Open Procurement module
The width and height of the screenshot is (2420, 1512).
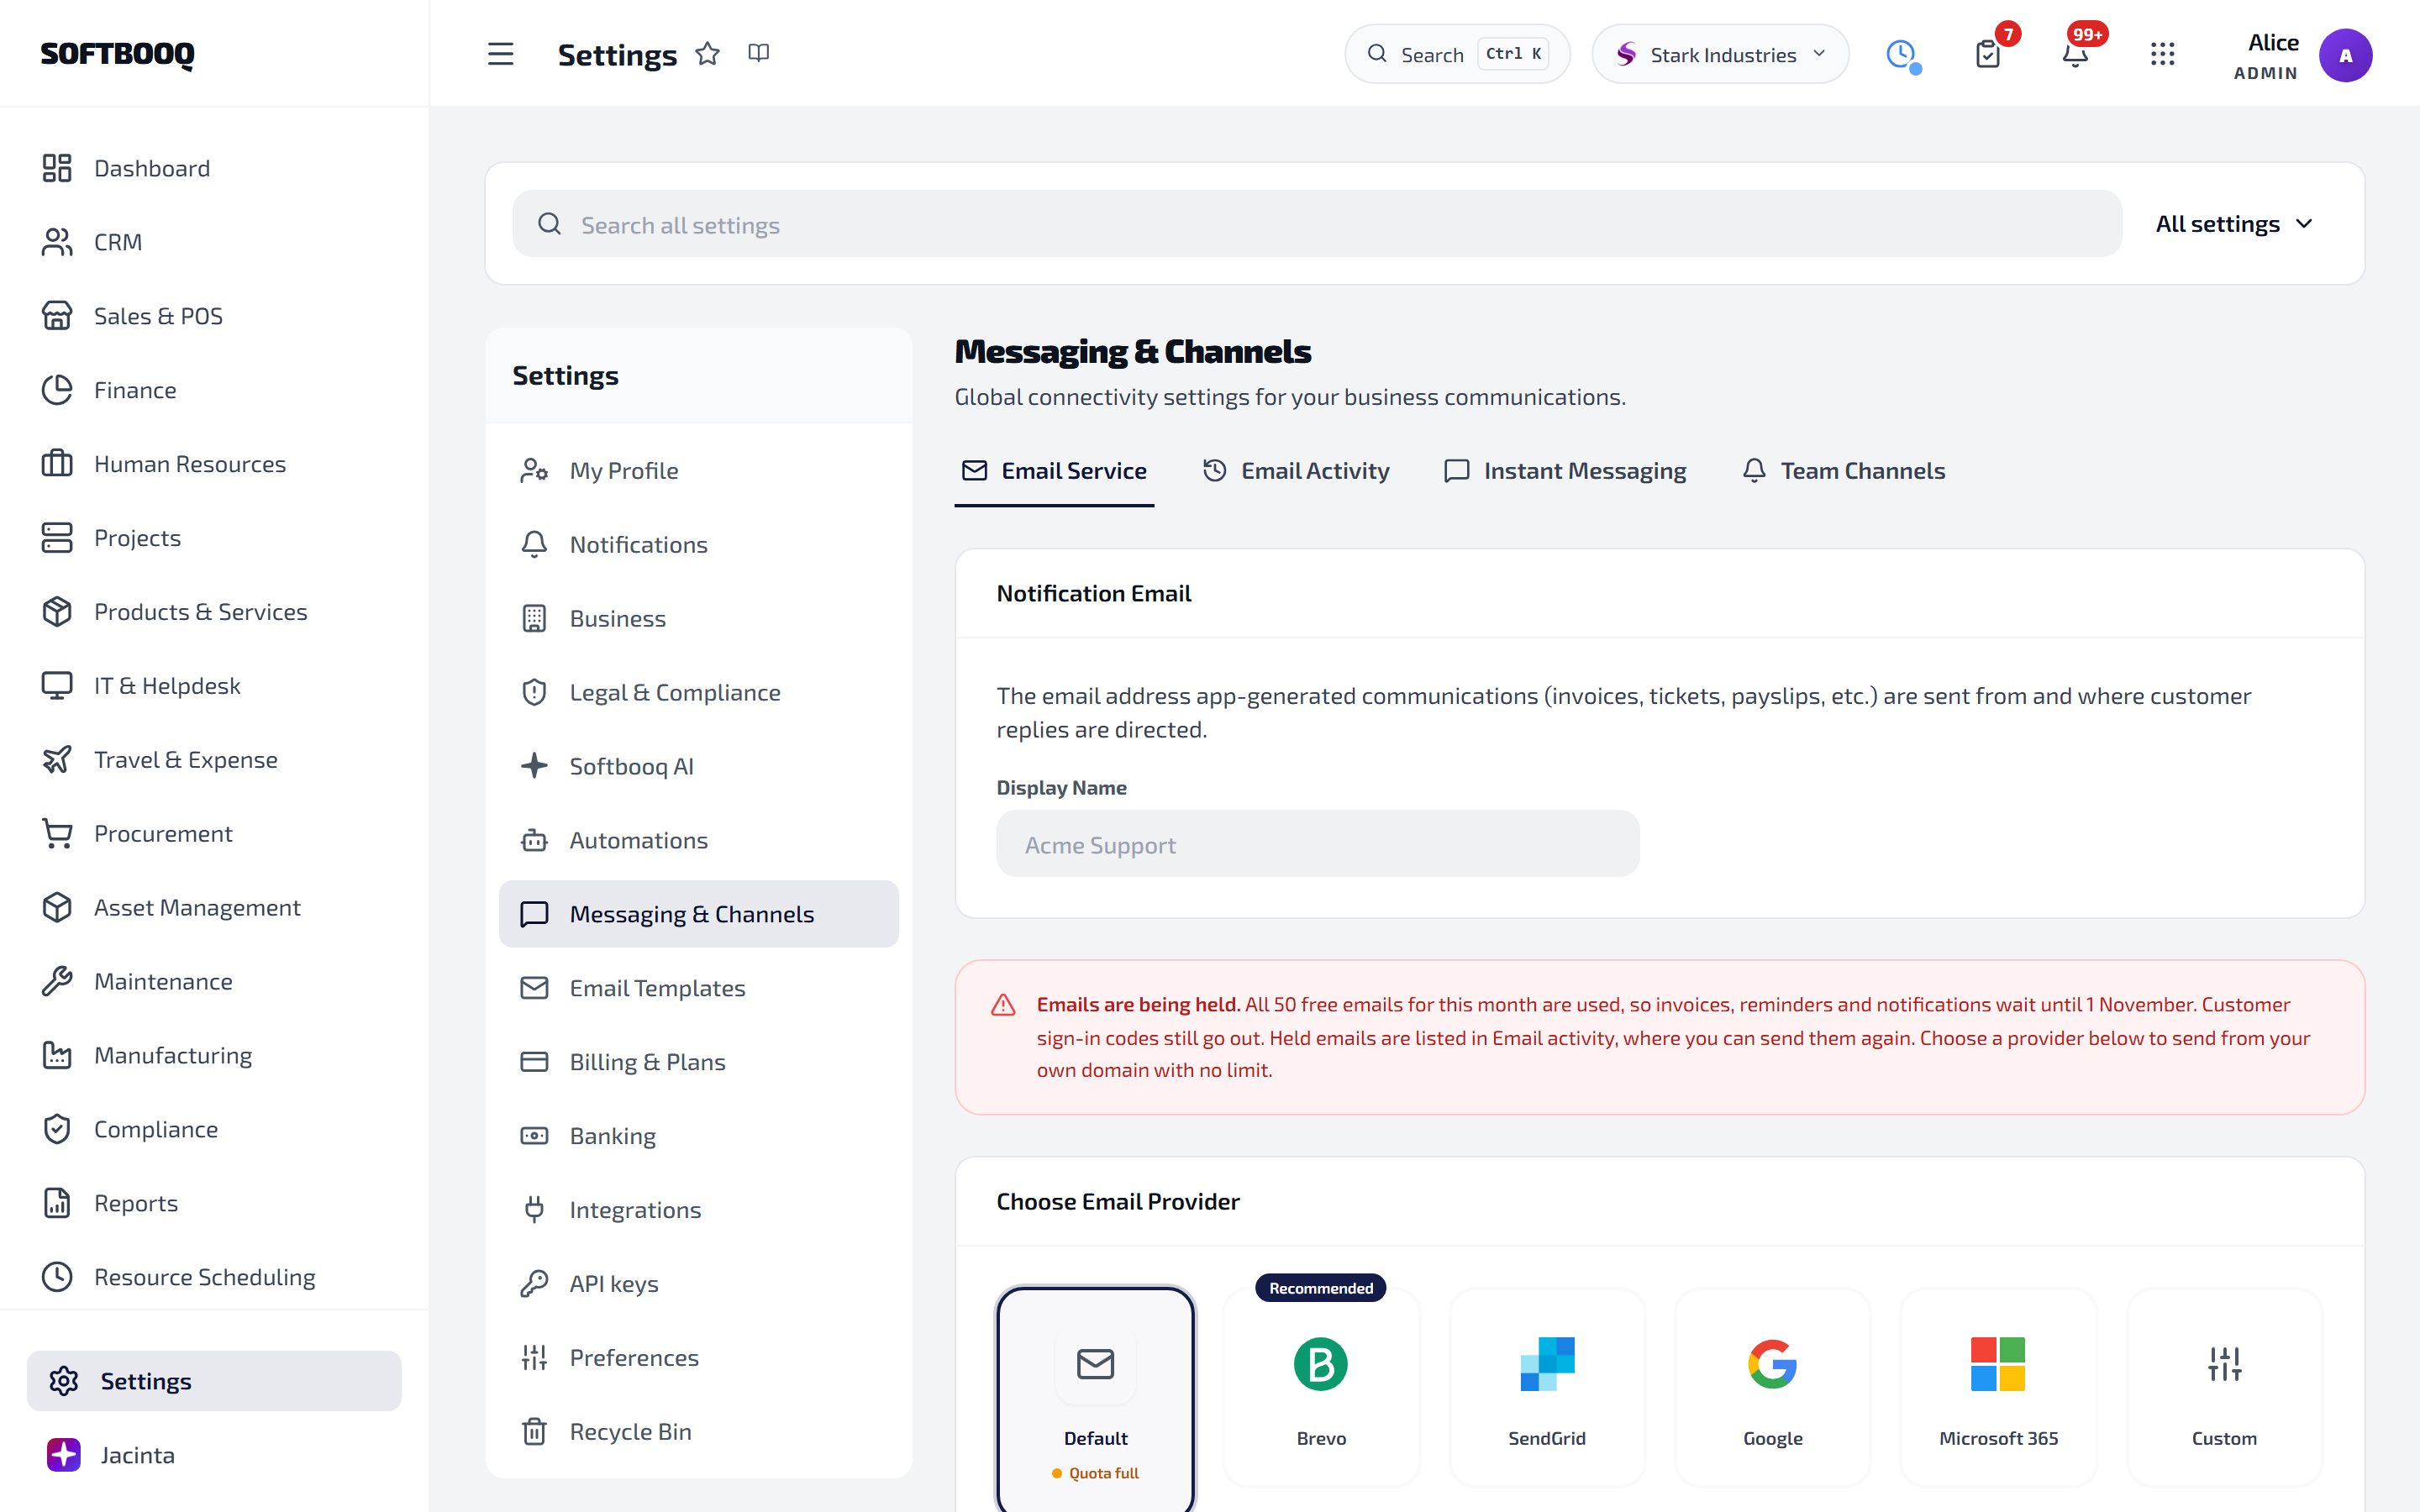[214, 834]
